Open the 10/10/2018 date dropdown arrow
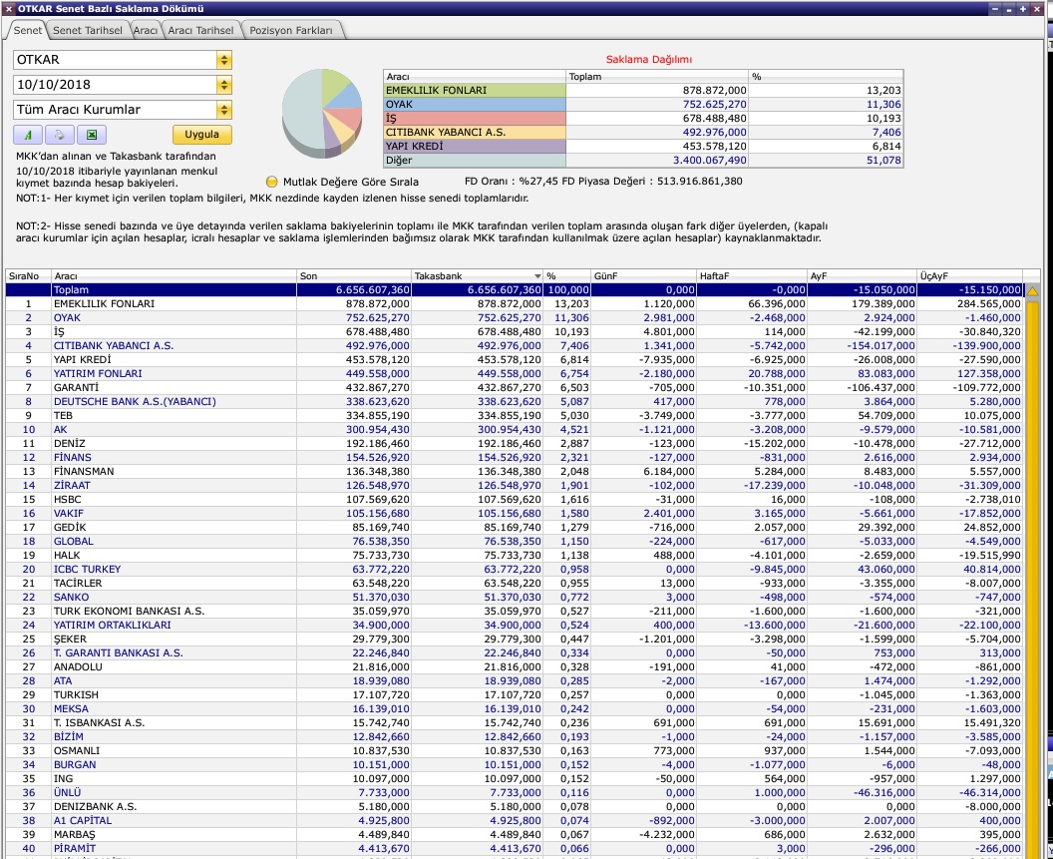Screen dimensions: 1053x859 click(224, 85)
